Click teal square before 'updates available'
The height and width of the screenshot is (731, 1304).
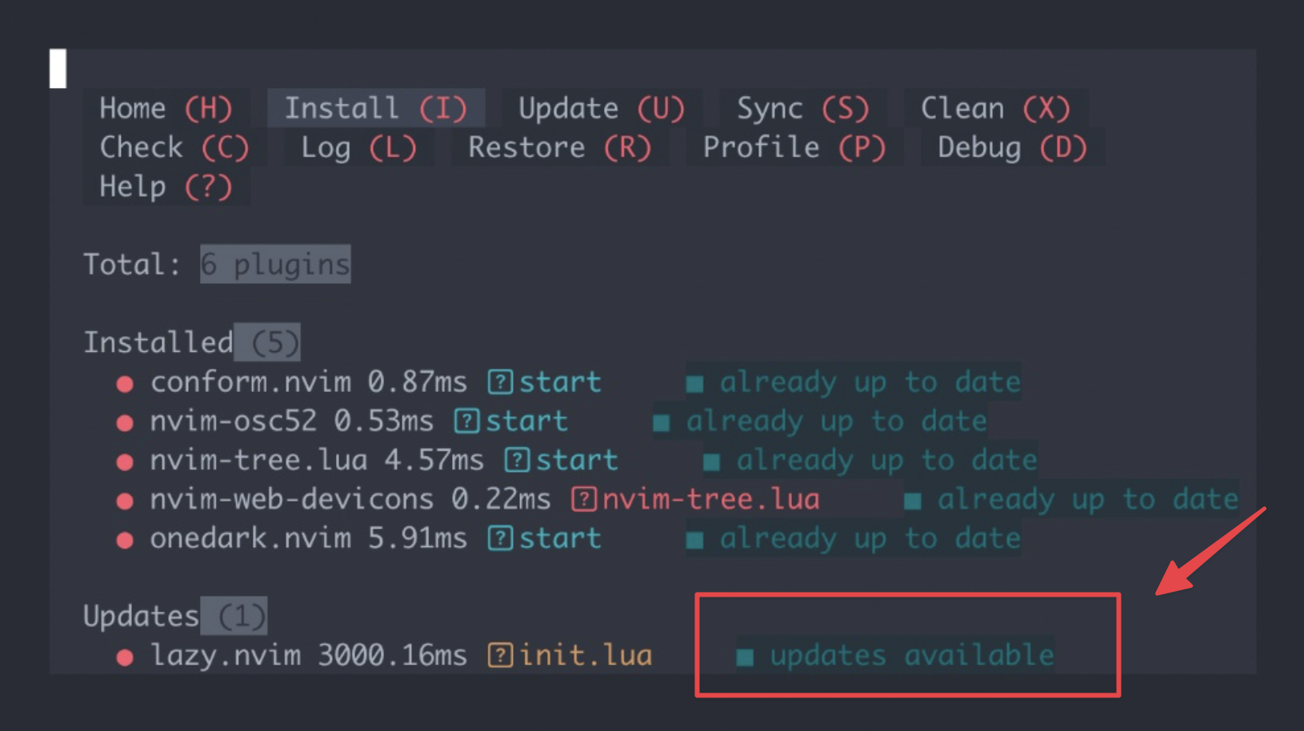coord(745,657)
